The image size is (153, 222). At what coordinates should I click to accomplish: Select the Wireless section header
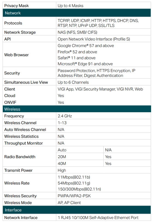click(x=77, y=109)
